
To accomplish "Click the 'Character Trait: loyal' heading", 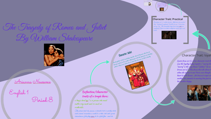I will point(196,55).
